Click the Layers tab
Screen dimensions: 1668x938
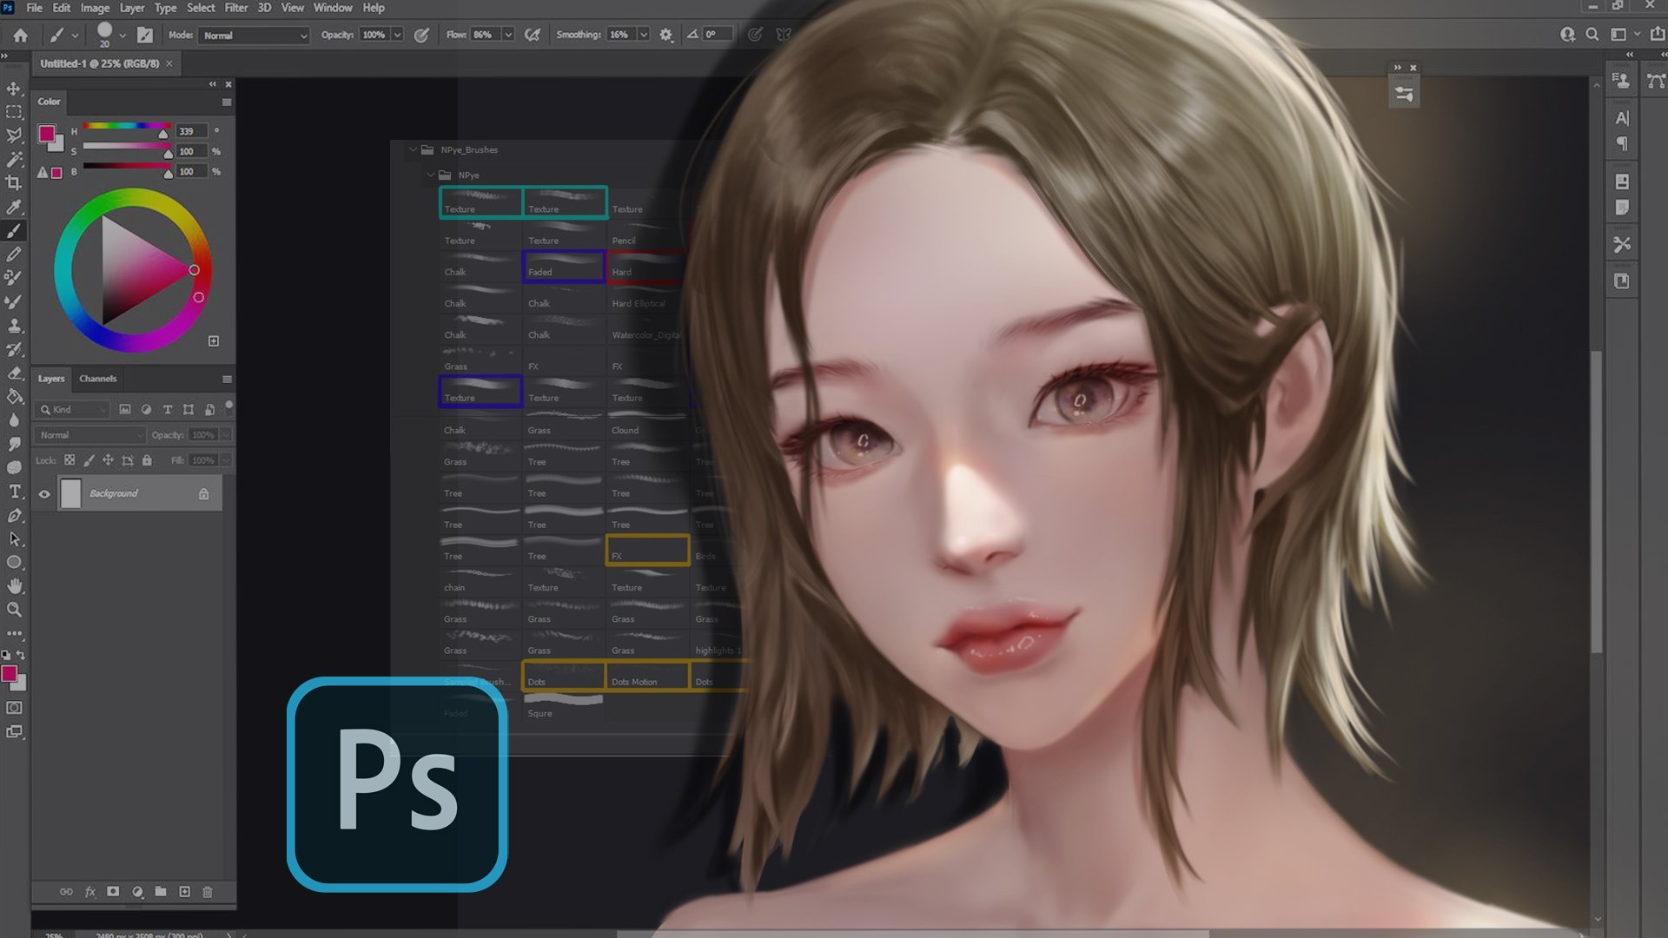coord(50,378)
